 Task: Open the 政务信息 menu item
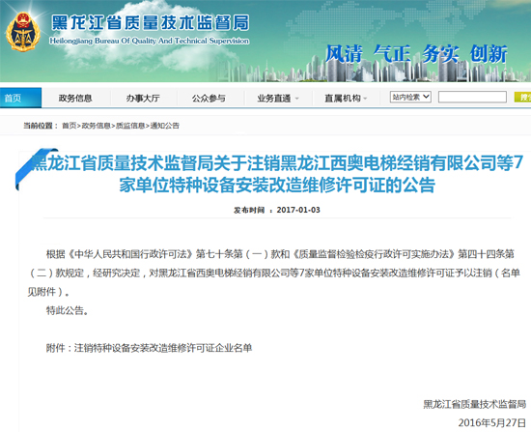tap(75, 99)
